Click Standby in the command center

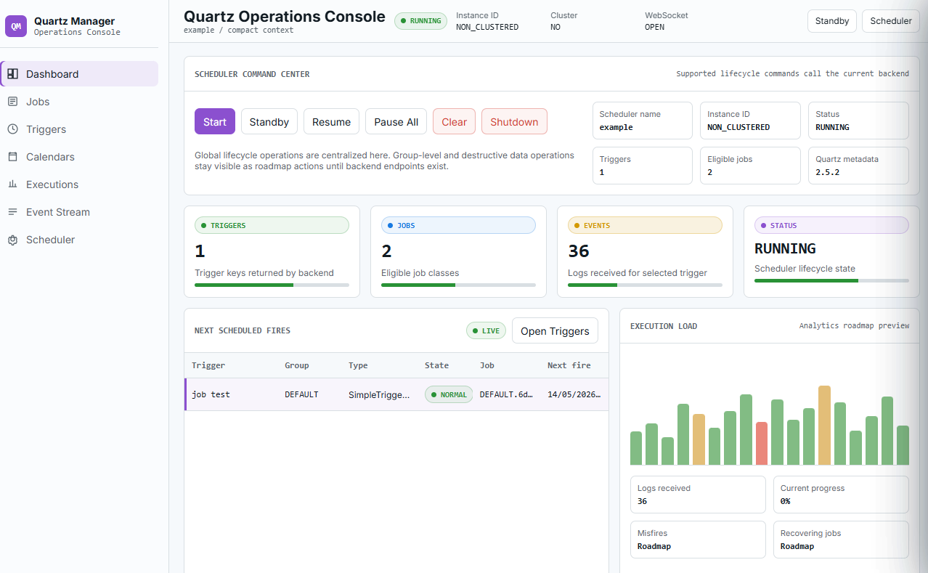(269, 122)
